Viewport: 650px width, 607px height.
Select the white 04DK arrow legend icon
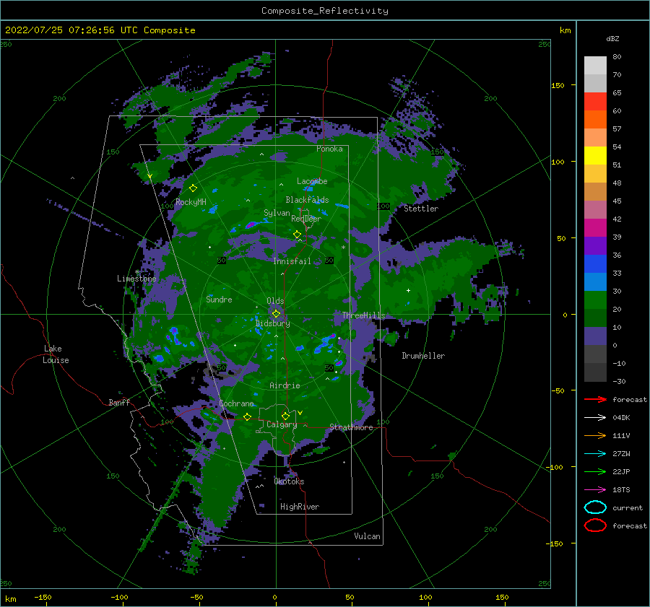[595, 418]
